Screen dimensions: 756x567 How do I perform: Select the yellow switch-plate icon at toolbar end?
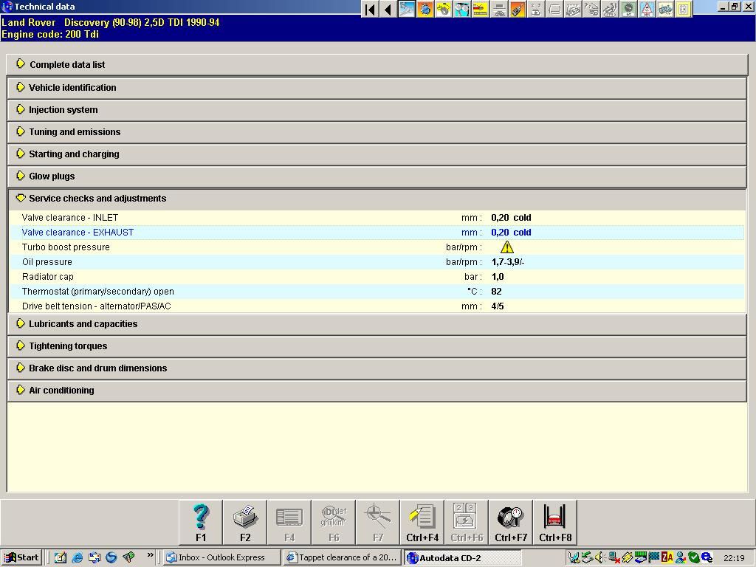(683, 9)
